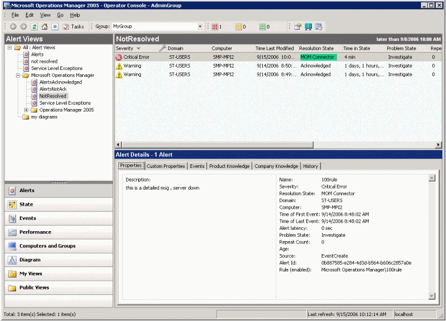The width and height of the screenshot is (446, 321).
Task: Expand the Operations Manager 2005 folder
Action: tap(26, 110)
